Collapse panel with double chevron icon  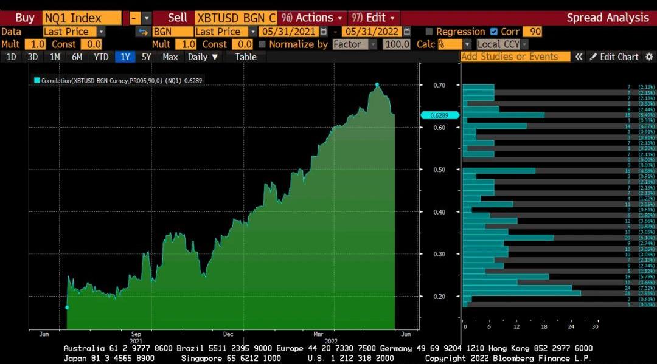579,57
